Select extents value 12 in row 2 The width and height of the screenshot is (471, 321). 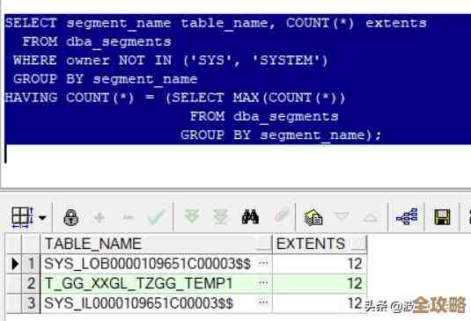tap(320, 283)
